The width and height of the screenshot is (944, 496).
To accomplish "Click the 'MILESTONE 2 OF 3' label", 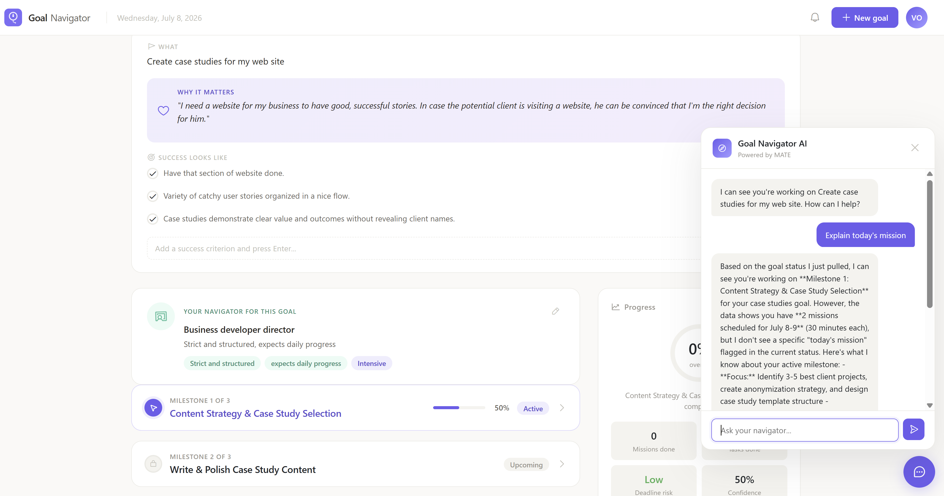I will point(200,457).
